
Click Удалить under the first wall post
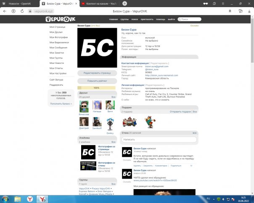click(137, 166)
